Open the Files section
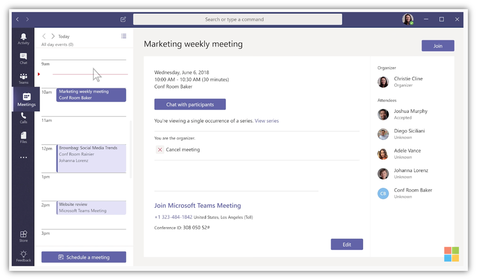The width and height of the screenshot is (477, 280). coord(23,137)
